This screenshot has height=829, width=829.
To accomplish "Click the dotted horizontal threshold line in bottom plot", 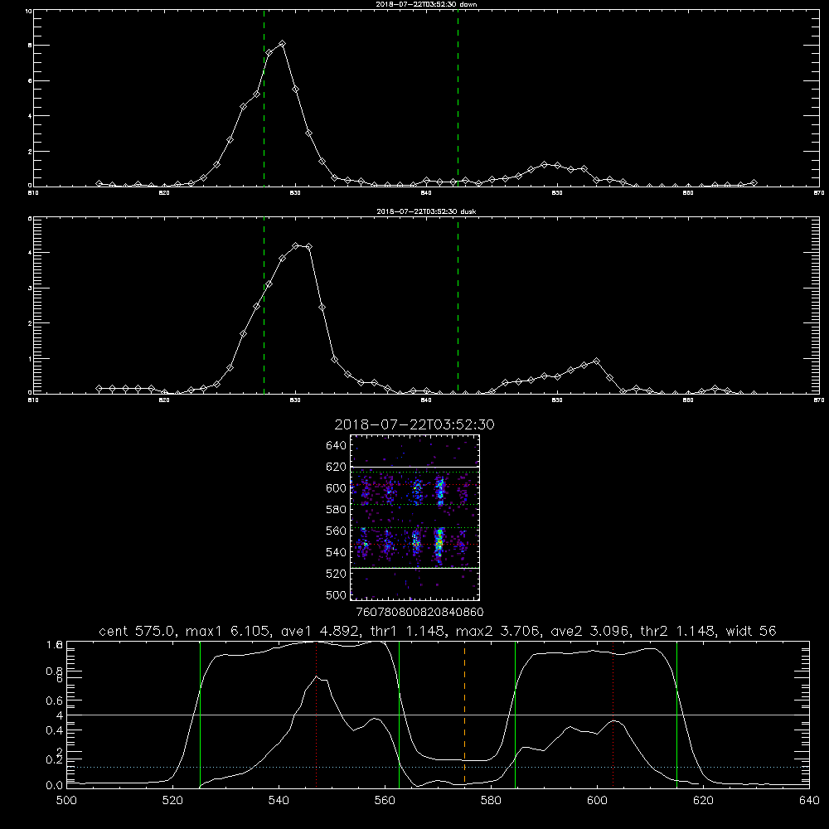I will 438,767.
